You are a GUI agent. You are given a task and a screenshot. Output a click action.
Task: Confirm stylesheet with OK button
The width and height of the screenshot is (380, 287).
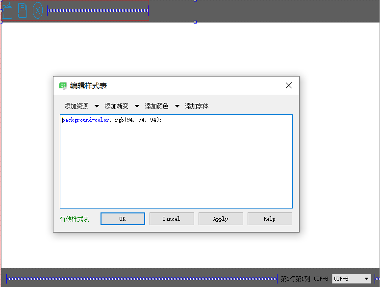tap(123, 219)
